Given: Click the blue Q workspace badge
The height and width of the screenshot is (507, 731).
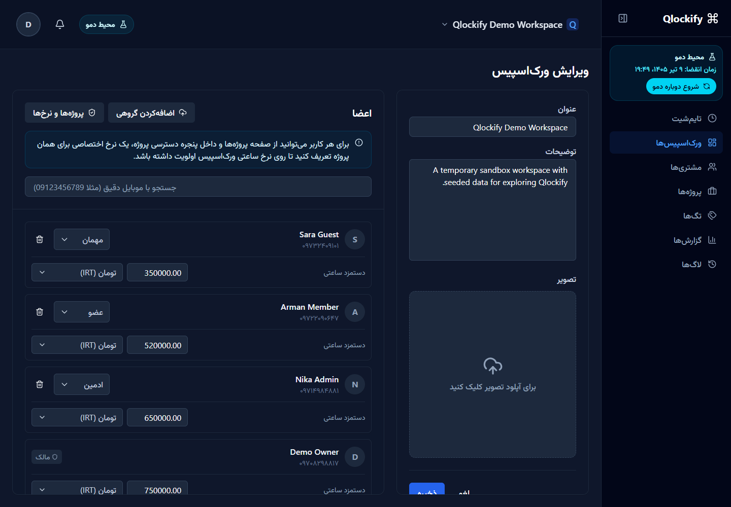Looking at the screenshot, I should tap(573, 24).
